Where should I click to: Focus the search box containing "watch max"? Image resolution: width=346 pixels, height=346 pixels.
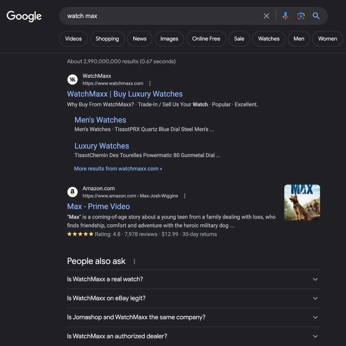point(163,16)
